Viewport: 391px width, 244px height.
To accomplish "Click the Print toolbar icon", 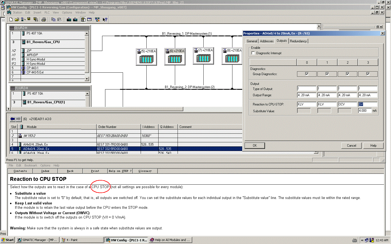I will pos(44,20).
